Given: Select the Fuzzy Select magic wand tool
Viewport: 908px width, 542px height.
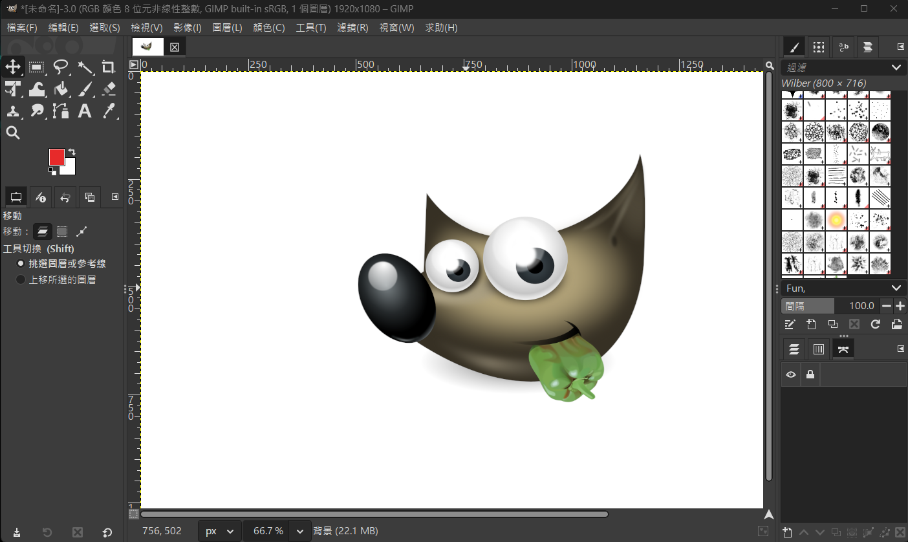Looking at the screenshot, I should coord(85,67).
